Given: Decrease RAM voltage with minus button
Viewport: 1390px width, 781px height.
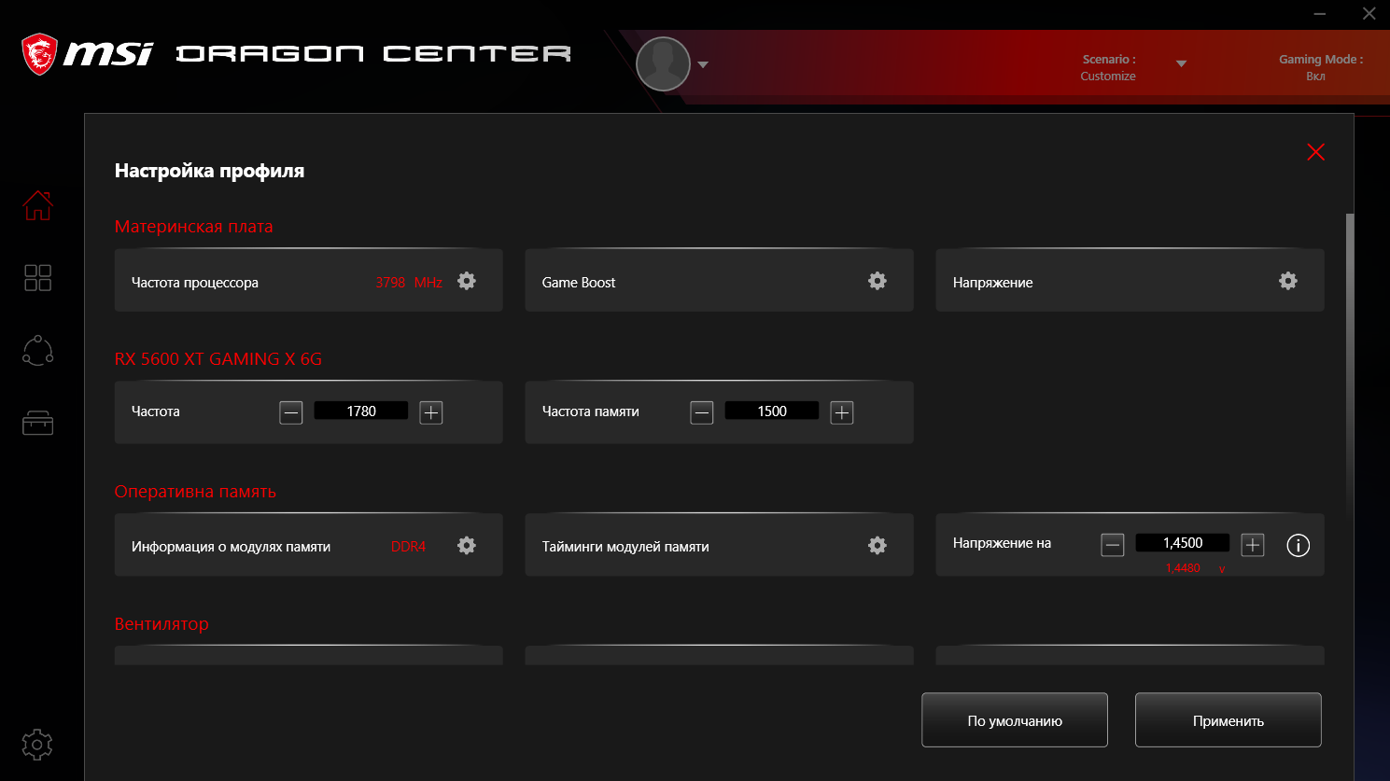Looking at the screenshot, I should (x=1113, y=545).
